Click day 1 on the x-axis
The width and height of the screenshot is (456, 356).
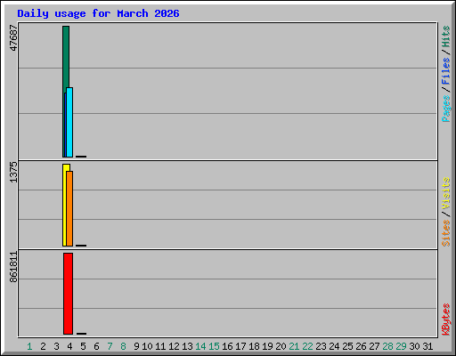[x=29, y=346]
